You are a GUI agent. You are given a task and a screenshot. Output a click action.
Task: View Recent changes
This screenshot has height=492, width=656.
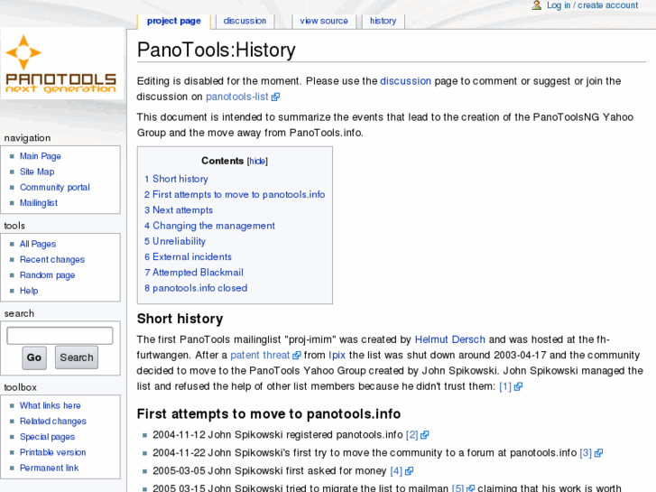(x=52, y=260)
